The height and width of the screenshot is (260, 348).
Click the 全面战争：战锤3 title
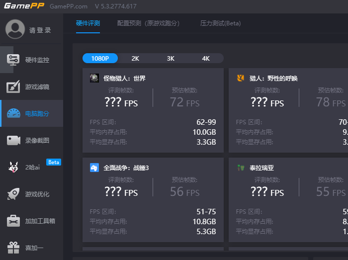[x=126, y=168]
